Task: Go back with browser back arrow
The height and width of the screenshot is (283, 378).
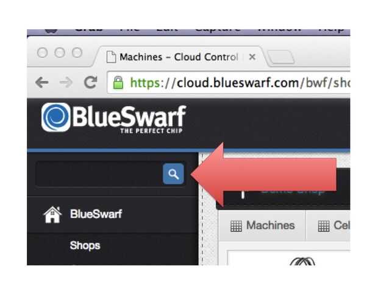Action: (42, 83)
